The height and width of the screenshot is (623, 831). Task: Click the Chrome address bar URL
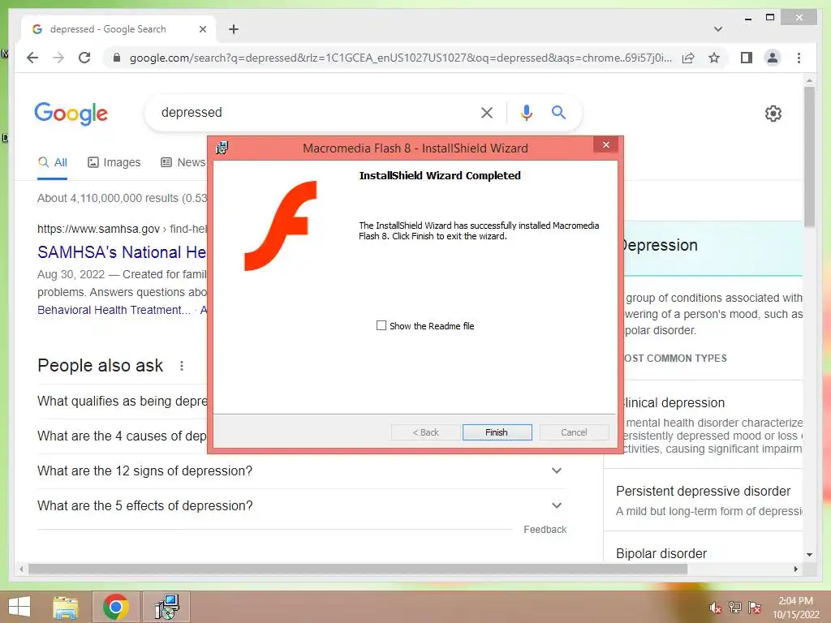pyautogui.click(x=401, y=58)
